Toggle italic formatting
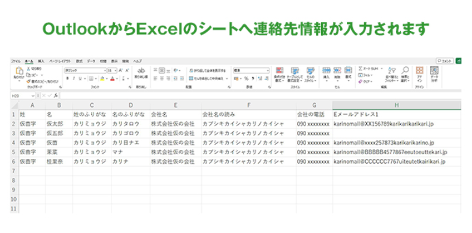This screenshot has height=233, width=472. tap(74, 78)
